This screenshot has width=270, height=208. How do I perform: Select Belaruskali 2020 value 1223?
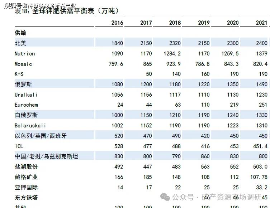point(233,126)
